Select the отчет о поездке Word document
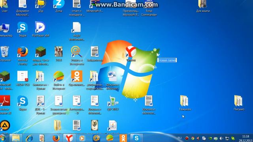The width and height of the screenshot is (253, 142). click(77, 8)
